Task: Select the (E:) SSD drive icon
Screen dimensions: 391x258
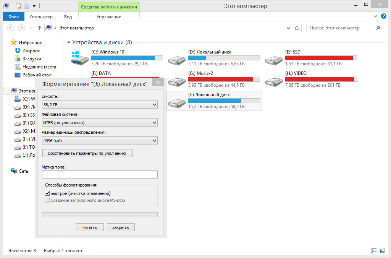Action: pos(273,60)
